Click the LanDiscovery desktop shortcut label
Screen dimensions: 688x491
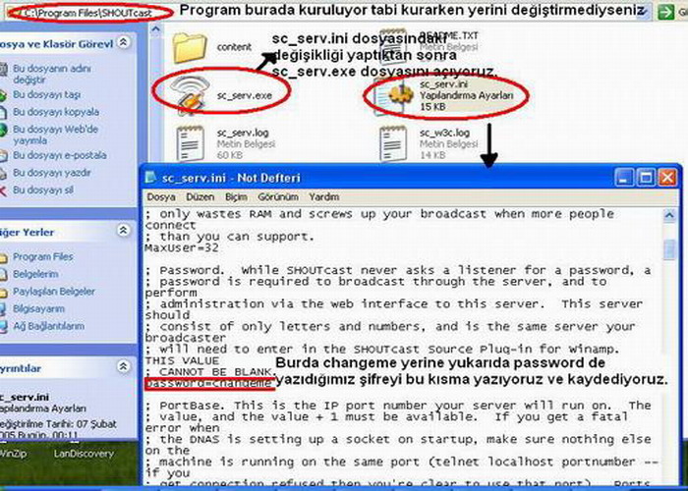pyautogui.click(x=84, y=454)
